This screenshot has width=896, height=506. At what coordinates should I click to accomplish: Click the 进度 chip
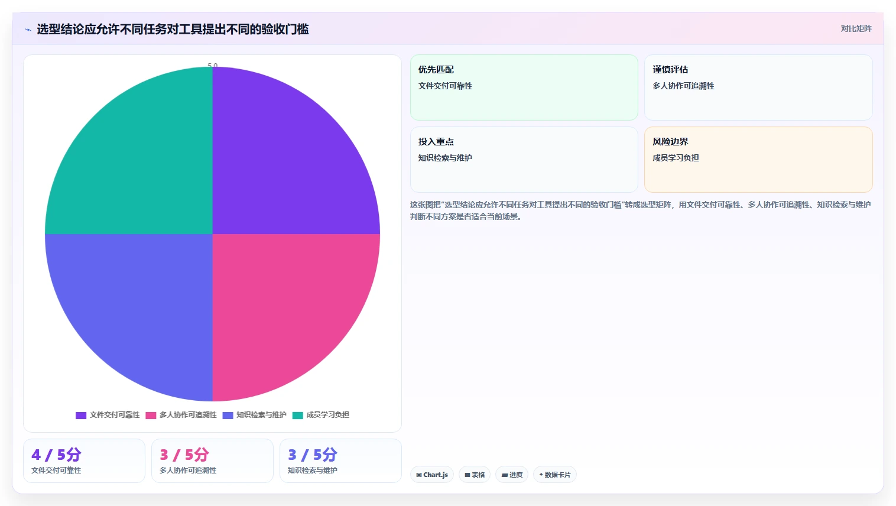(x=512, y=475)
